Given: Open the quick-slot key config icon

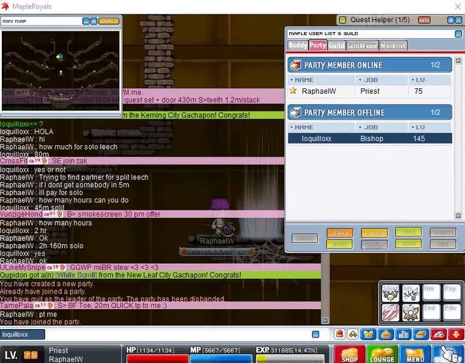Looking at the screenshot, I should tap(353, 334).
